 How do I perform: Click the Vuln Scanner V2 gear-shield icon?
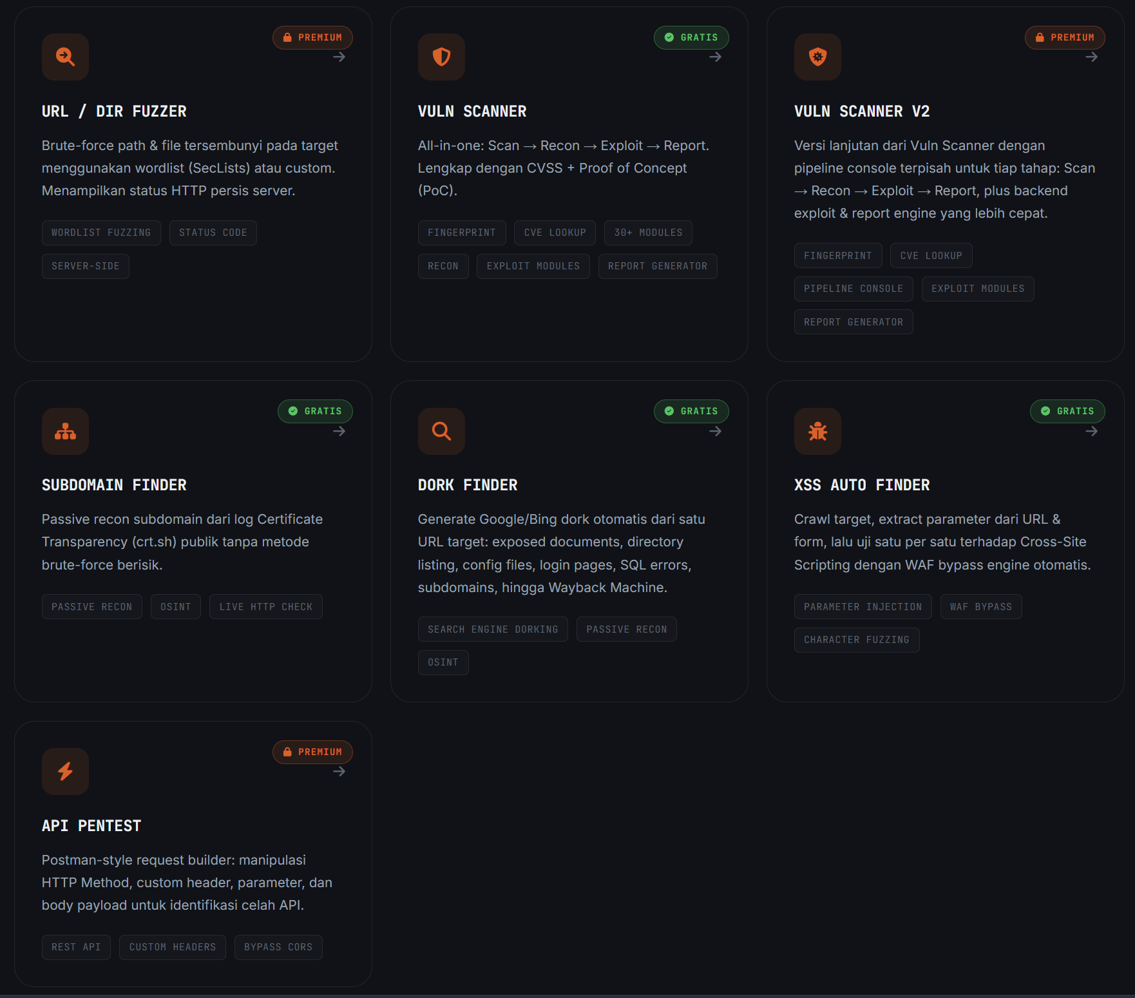tap(817, 57)
